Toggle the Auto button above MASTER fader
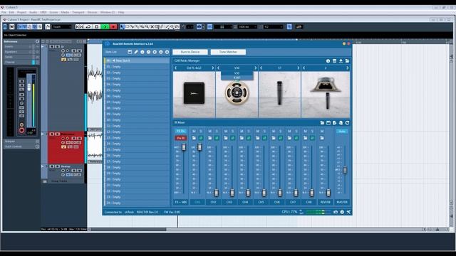This screenshot has width=456, height=256. (x=342, y=132)
